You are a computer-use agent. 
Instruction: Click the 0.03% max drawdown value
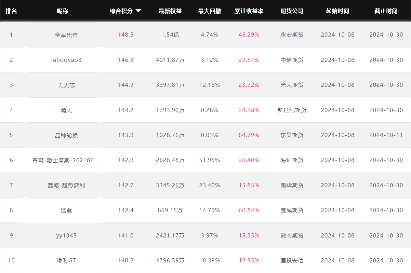click(210, 135)
